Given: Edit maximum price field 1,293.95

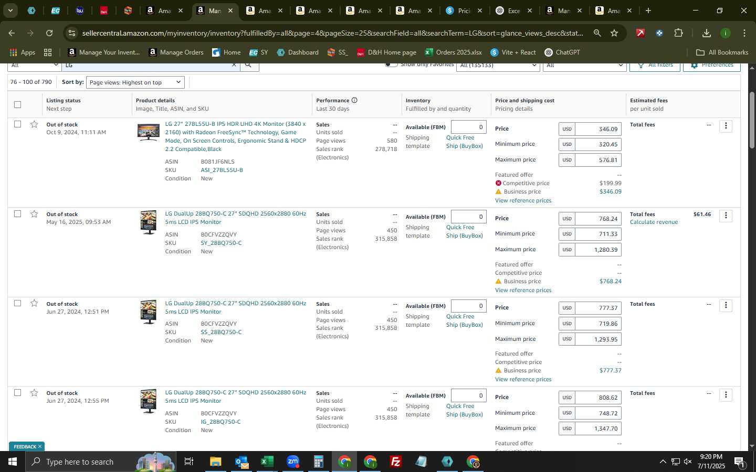Looking at the screenshot, I should [598, 339].
